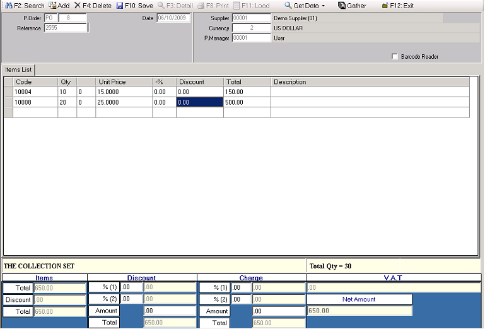Select the item code 10004 cell

[x=35, y=92]
